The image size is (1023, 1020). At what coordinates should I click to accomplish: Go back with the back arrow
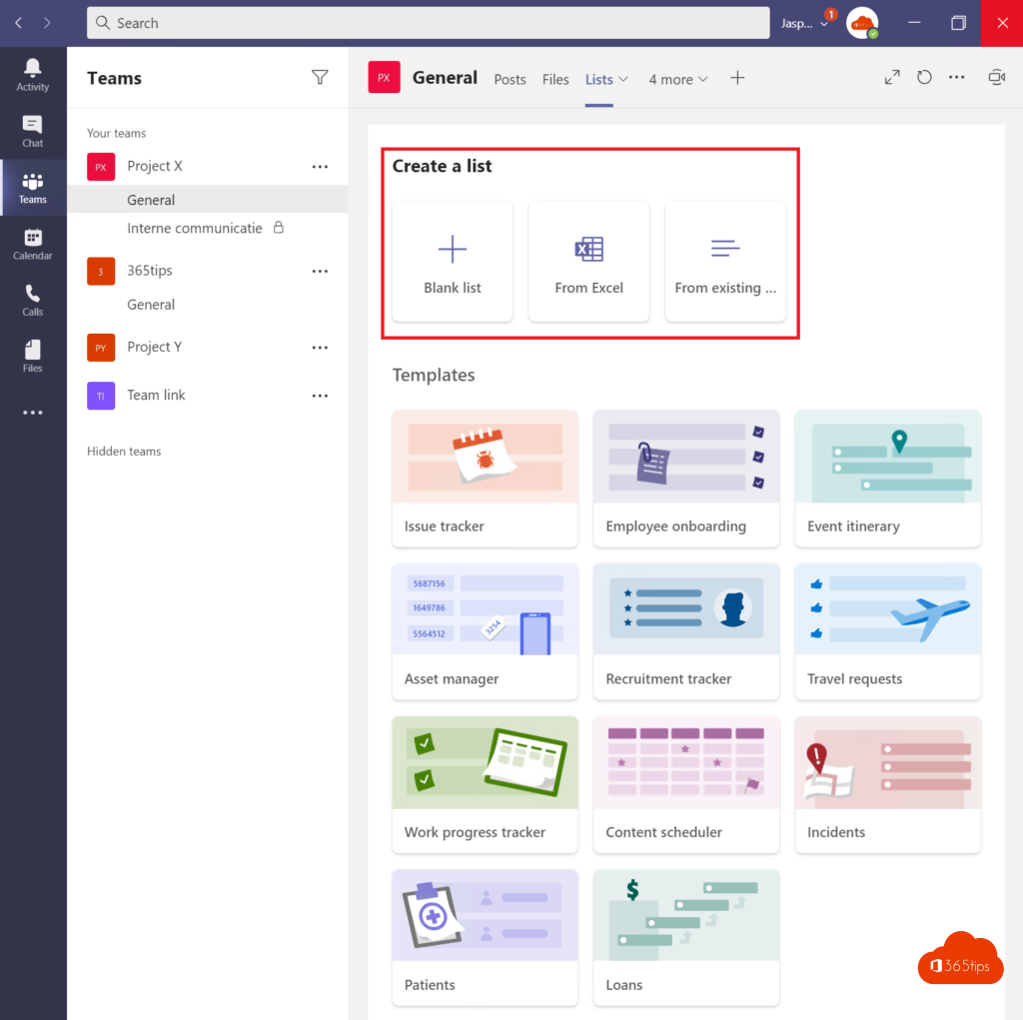click(18, 23)
